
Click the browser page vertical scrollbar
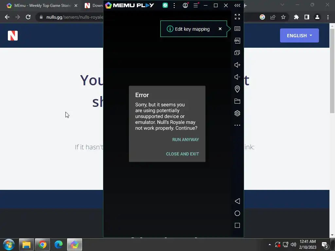tap(332, 71)
